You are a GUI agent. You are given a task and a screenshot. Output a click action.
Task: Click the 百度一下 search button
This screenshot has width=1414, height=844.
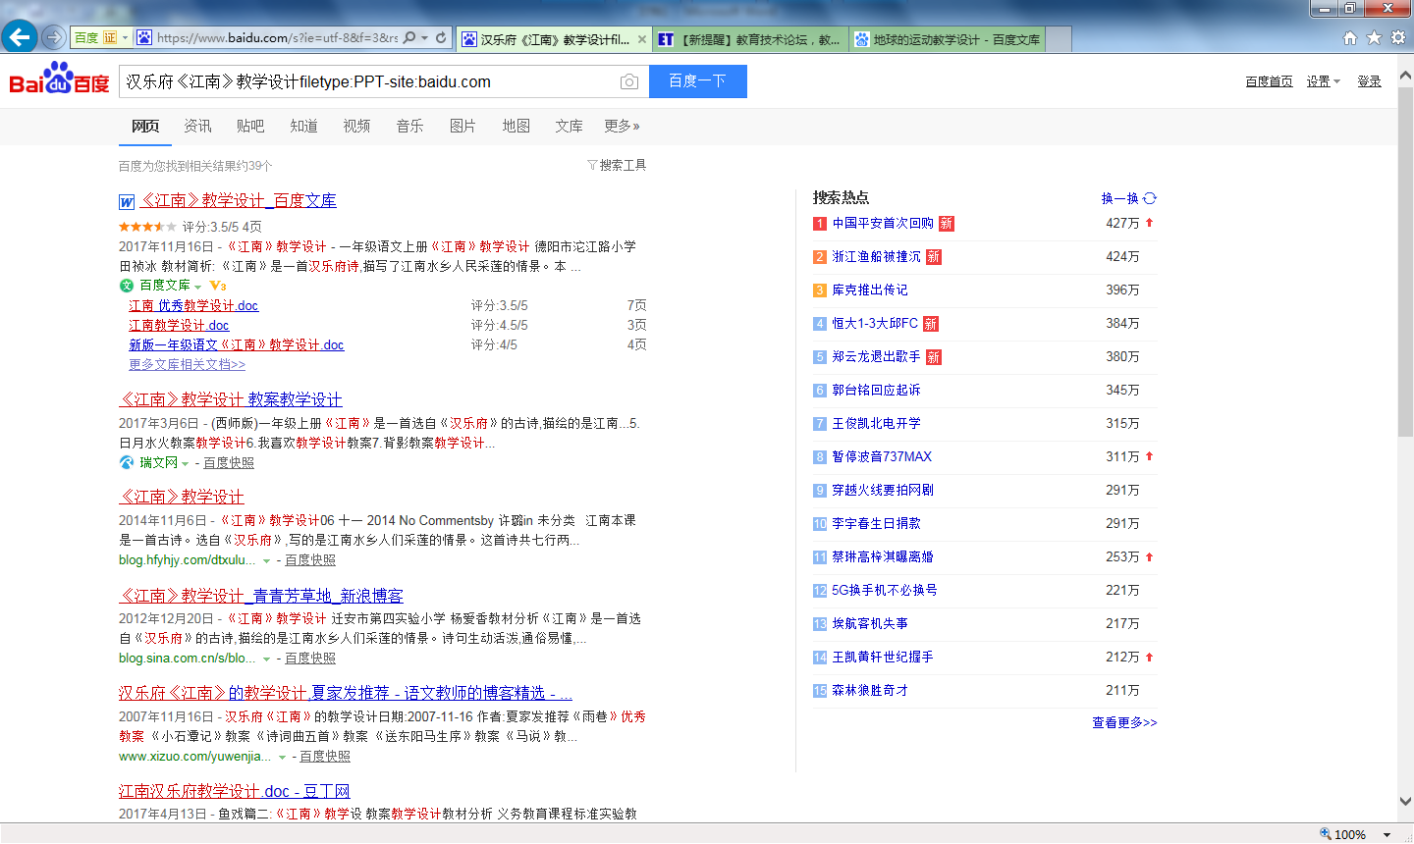(698, 81)
